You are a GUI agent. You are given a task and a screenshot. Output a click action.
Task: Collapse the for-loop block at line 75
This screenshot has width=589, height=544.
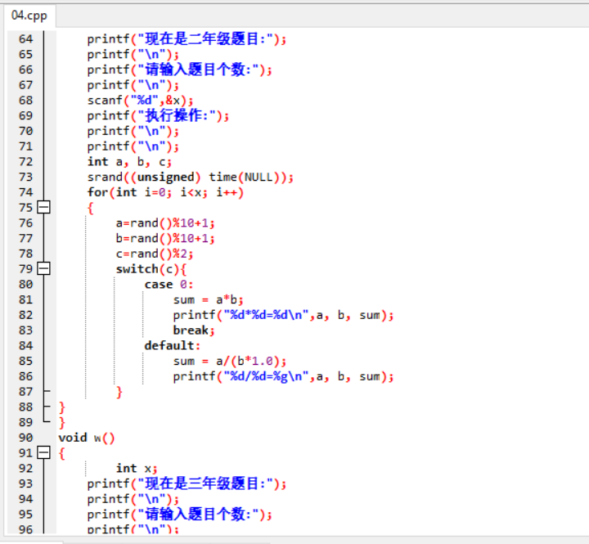coord(44,207)
